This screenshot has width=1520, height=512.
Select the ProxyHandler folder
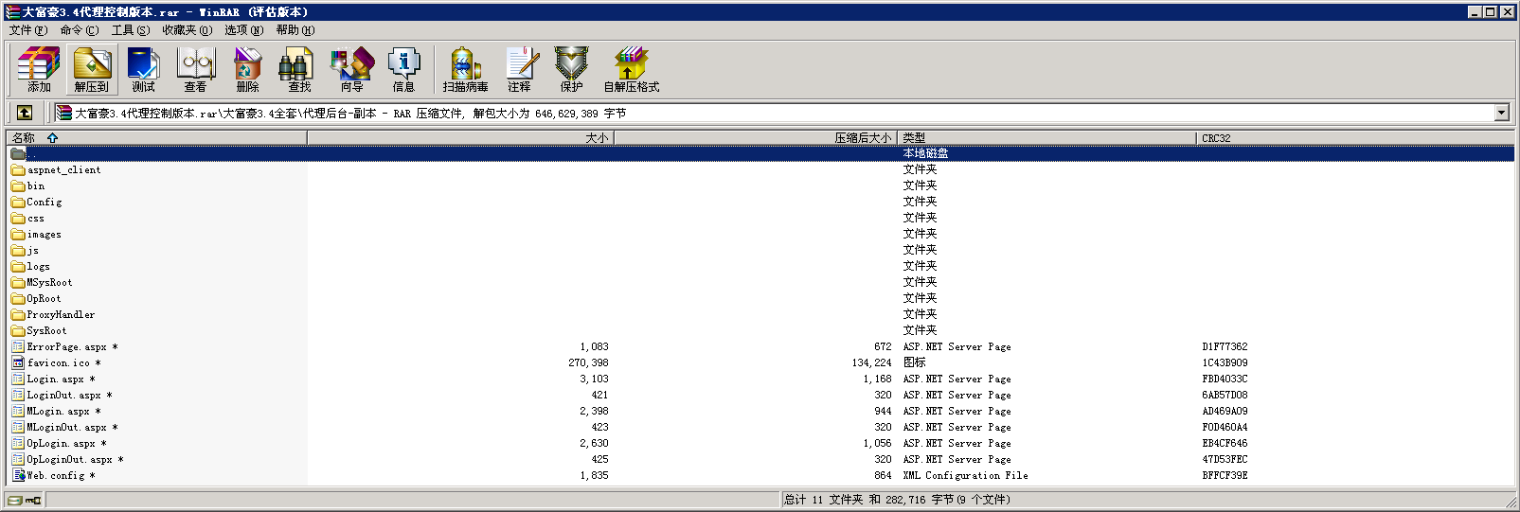(x=60, y=314)
